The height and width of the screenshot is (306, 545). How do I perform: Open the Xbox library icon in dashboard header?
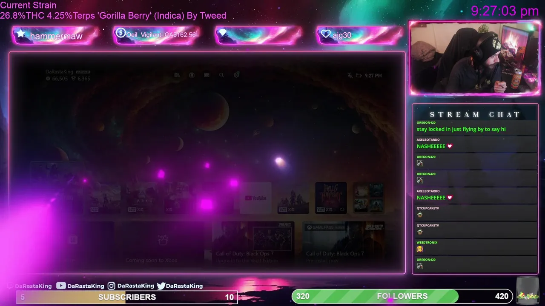(x=177, y=75)
